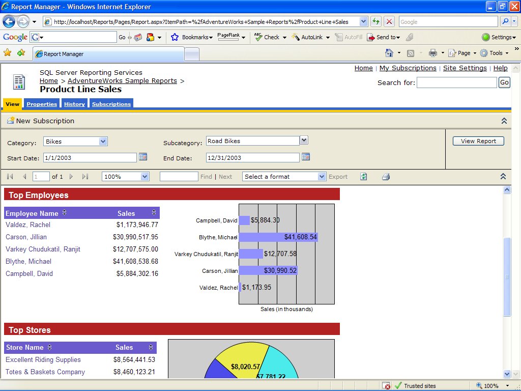
Task: Open the Select a format dropdown
Action: click(322, 177)
